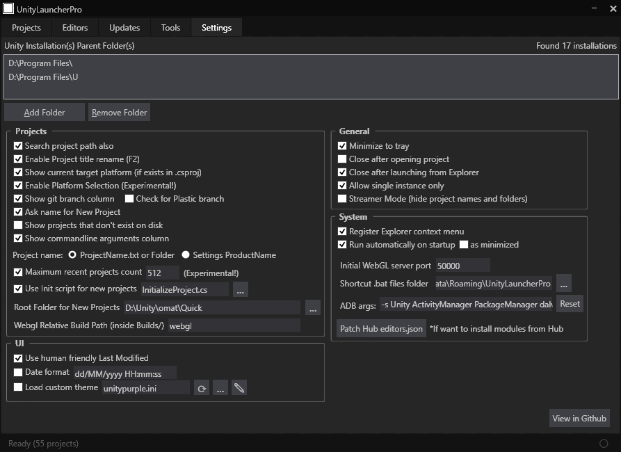The image size is (621, 452).
Task: Select Settings ProductName radio option
Action: click(x=186, y=255)
